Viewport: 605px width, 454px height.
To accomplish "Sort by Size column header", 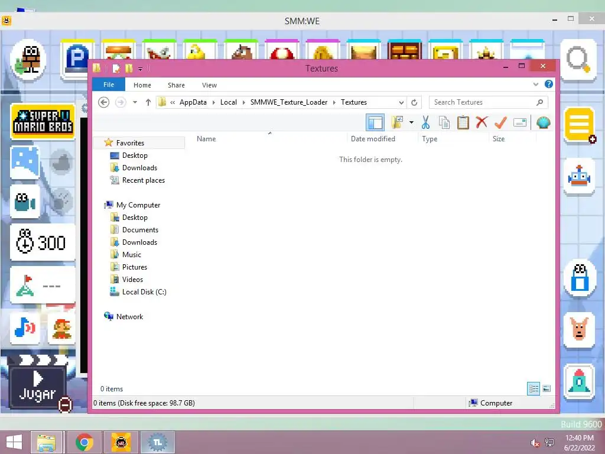I will coord(499,138).
